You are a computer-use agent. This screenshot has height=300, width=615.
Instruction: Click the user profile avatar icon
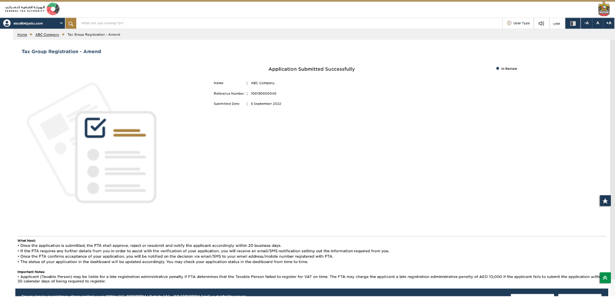[x=7, y=23]
